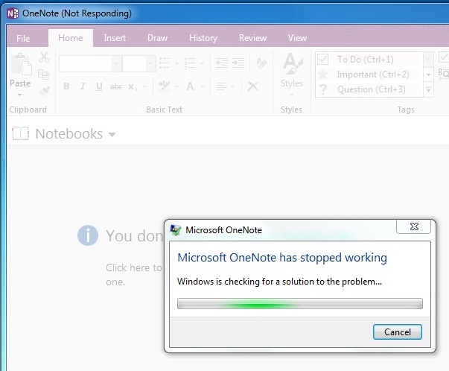Click the Copy icon in Clipboard group
449x371 pixels.
point(43,74)
